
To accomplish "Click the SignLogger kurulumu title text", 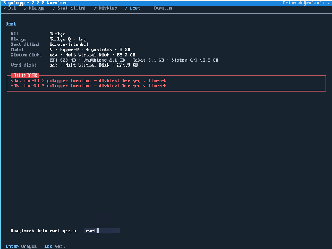I will pyautogui.click(x=36, y=3).
